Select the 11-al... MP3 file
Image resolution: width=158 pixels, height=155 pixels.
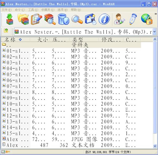71,110
